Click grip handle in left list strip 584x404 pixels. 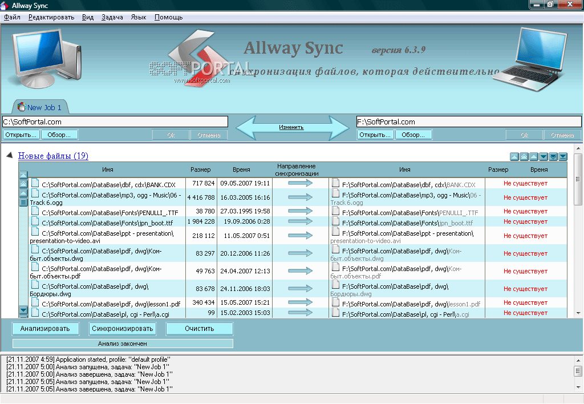pyautogui.click(x=23, y=203)
